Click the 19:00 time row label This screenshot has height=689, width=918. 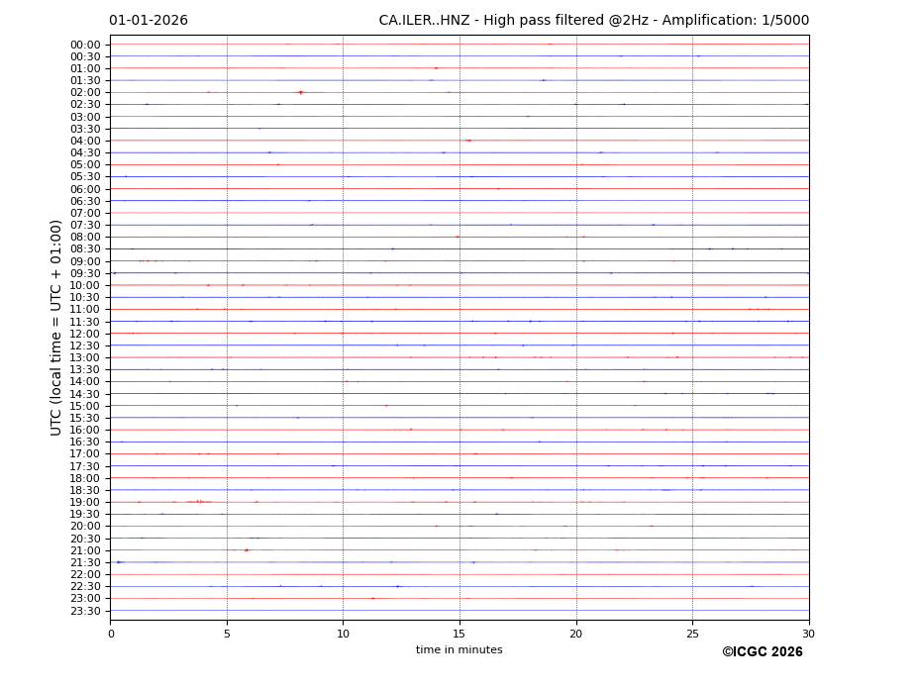[85, 502]
